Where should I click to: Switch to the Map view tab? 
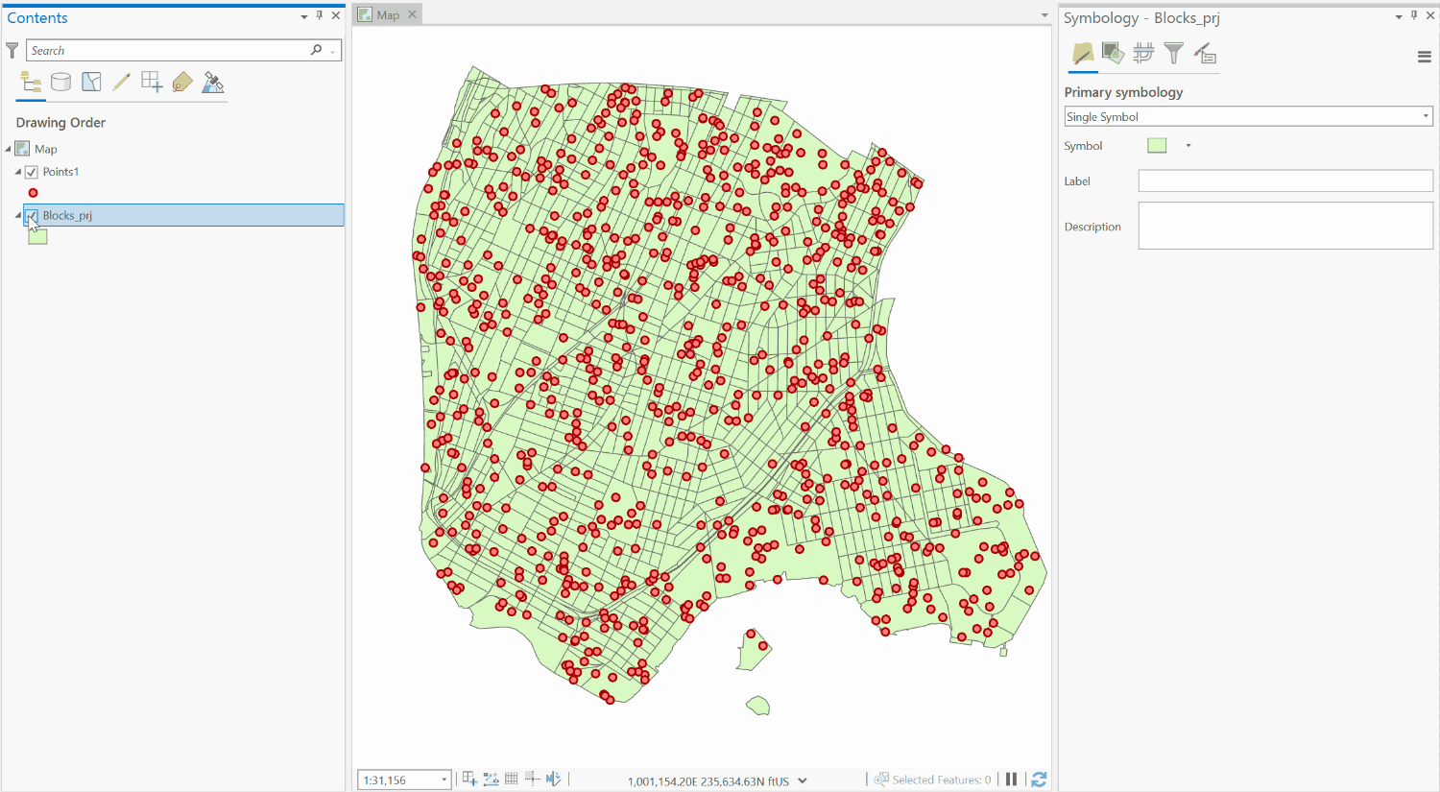(388, 14)
